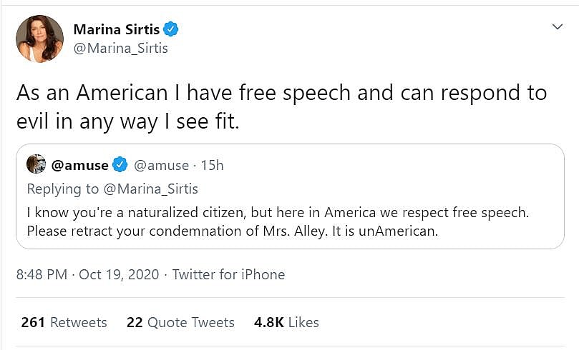Expand the tweet options chevron menu
The height and width of the screenshot is (350, 579).
[x=558, y=27]
